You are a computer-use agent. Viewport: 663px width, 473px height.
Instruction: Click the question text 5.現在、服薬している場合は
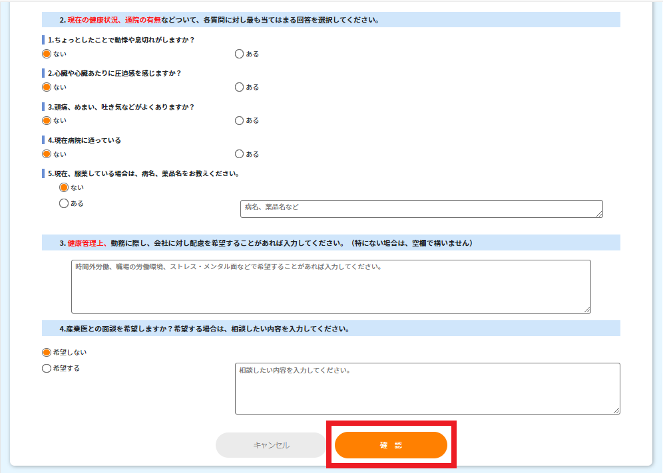144,174
